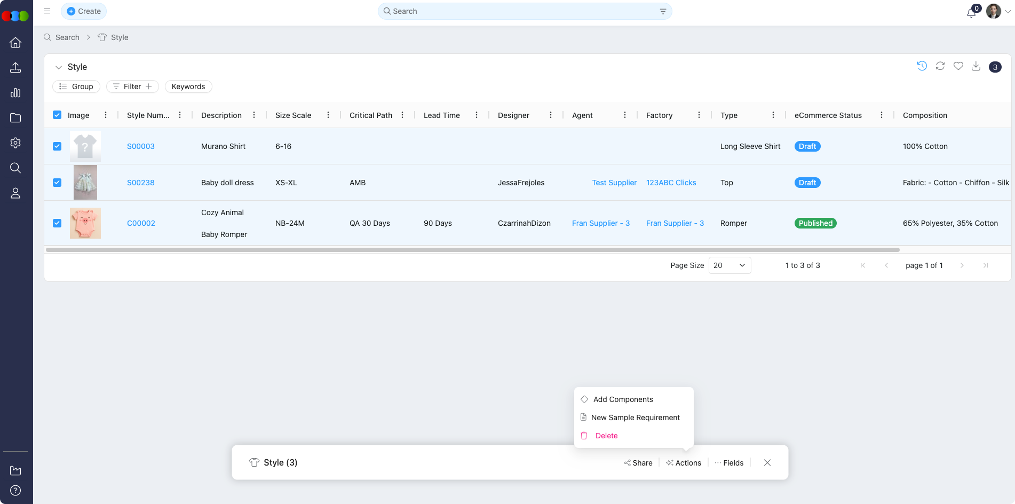Choose Add Components from Actions menu
This screenshot has width=1015, height=504.
pos(623,399)
